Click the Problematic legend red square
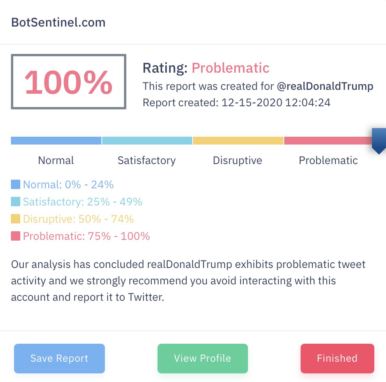The width and height of the screenshot is (386, 382). (x=16, y=236)
